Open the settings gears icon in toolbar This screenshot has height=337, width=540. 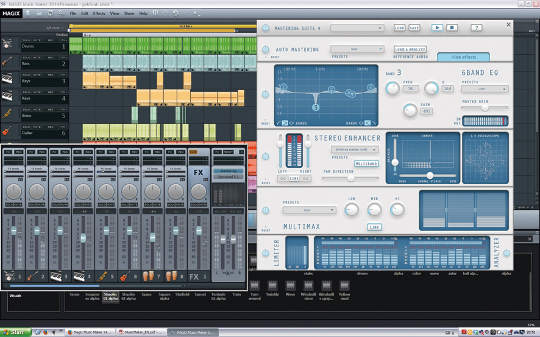(62, 13)
